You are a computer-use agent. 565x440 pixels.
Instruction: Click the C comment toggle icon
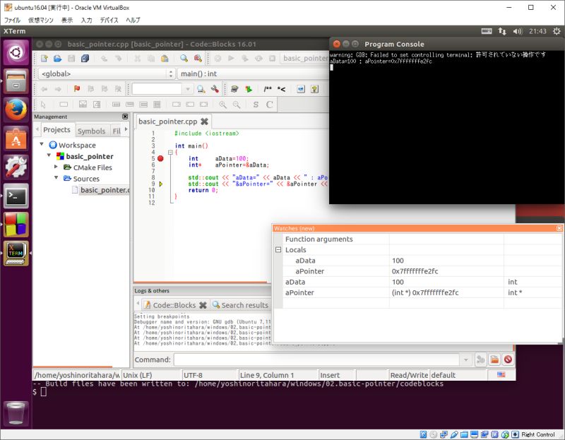269,105
